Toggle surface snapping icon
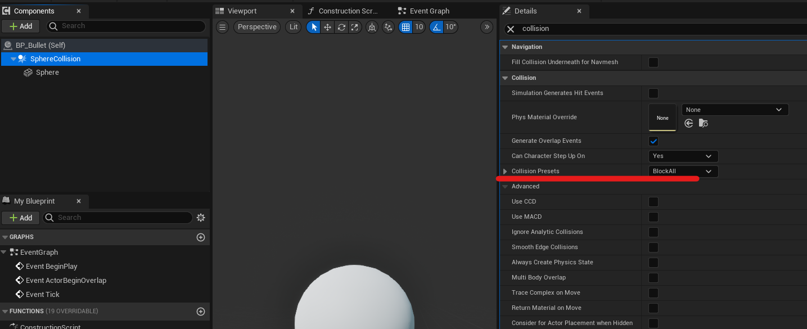This screenshot has height=329, width=807. (x=388, y=27)
